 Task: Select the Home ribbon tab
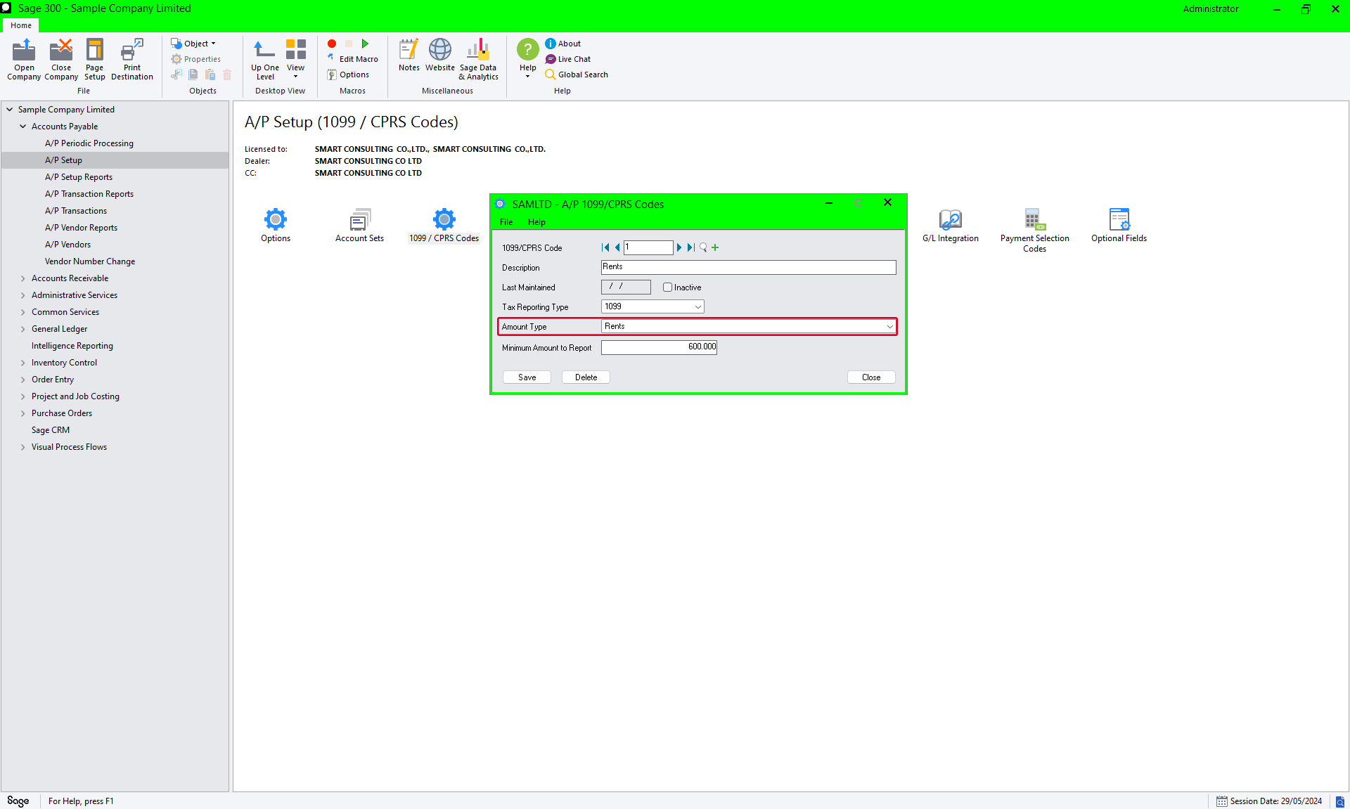pos(21,25)
